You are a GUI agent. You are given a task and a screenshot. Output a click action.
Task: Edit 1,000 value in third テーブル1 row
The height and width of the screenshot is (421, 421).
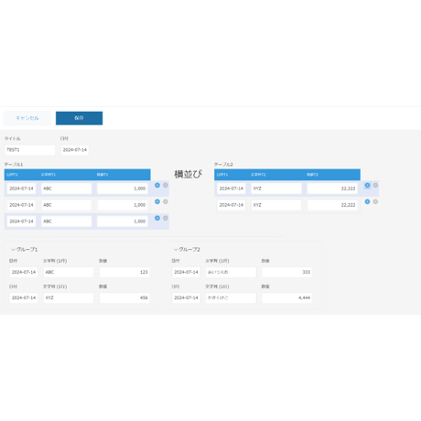point(123,221)
